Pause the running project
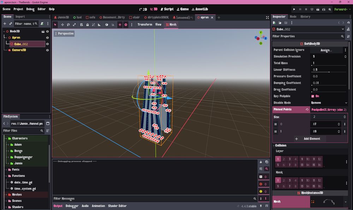The width and height of the screenshot is (353, 210). pos(300,9)
